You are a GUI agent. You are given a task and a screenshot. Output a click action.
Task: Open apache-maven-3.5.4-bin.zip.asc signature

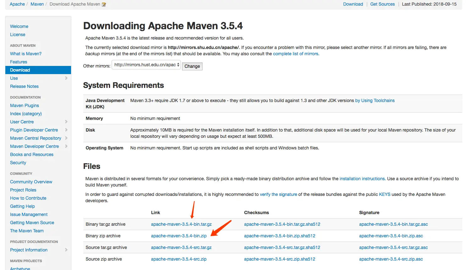391,236
